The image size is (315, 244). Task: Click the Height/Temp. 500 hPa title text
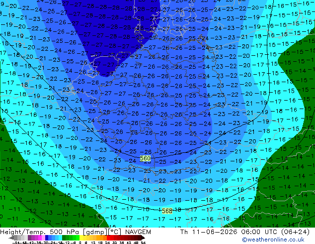(40, 232)
